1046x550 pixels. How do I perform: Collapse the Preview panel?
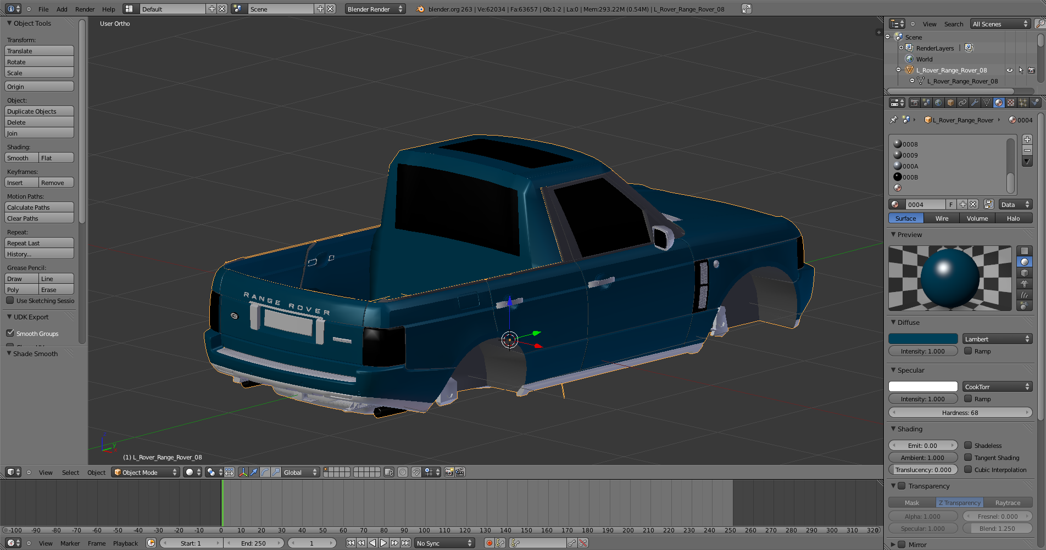click(x=893, y=234)
